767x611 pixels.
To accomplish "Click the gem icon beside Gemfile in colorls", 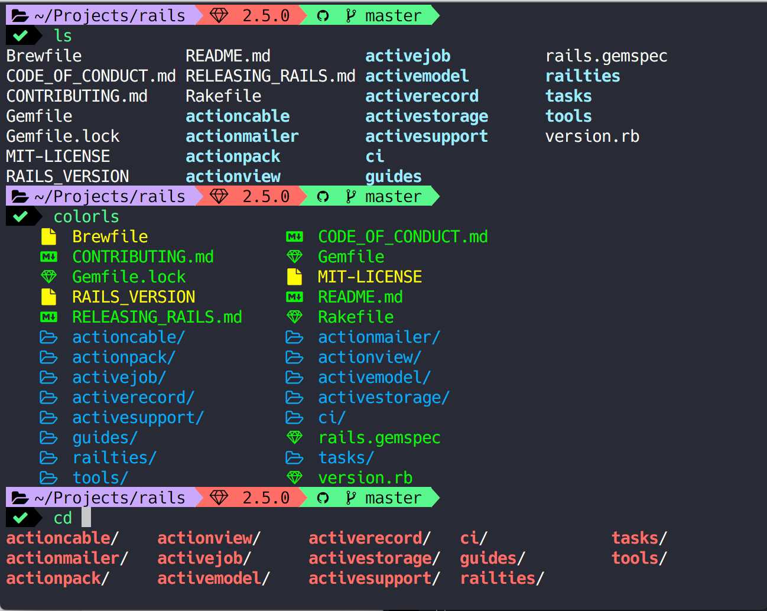I will [295, 256].
